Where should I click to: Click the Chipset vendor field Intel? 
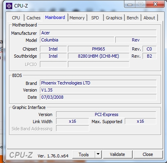click(x=53, y=49)
